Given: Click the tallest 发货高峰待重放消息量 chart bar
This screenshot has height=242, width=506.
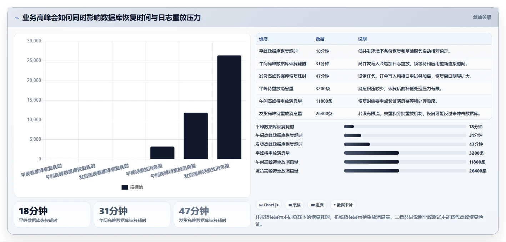Looking at the screenshot, I should click(x=229, y=107).
